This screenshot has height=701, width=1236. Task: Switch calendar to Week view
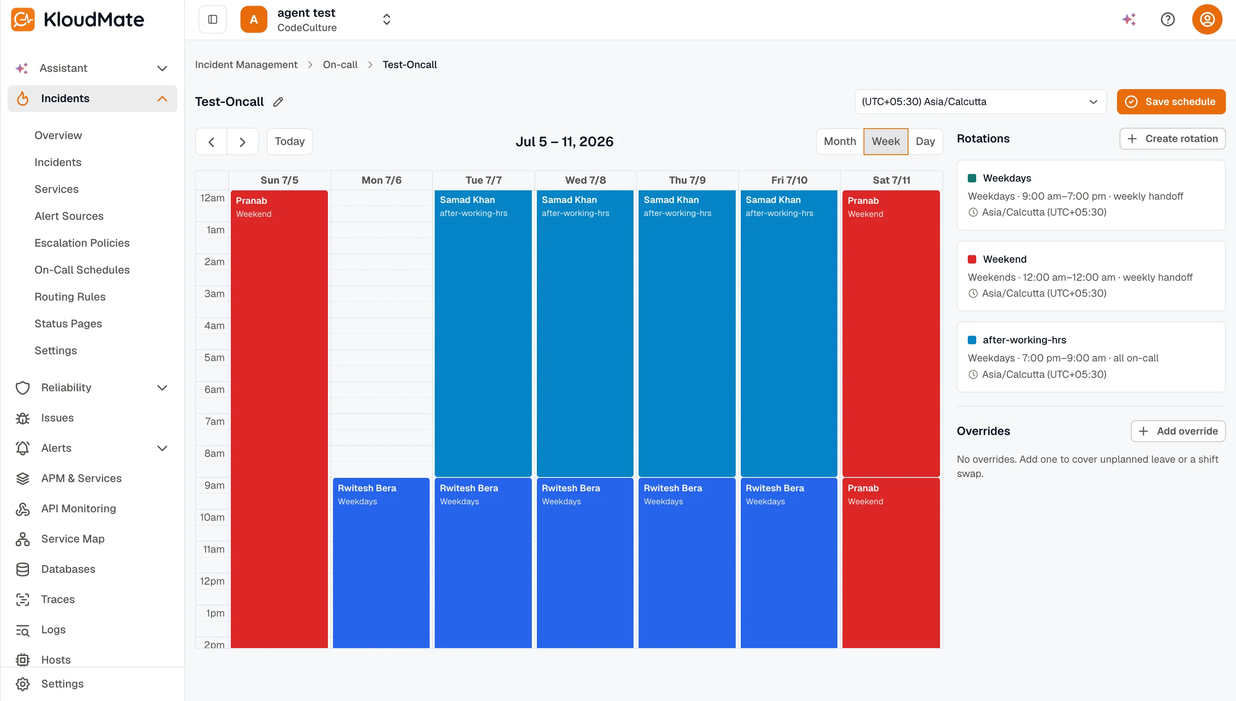[886, 142]
